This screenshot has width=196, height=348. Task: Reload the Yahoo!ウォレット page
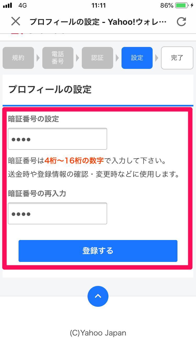point(181,22)
